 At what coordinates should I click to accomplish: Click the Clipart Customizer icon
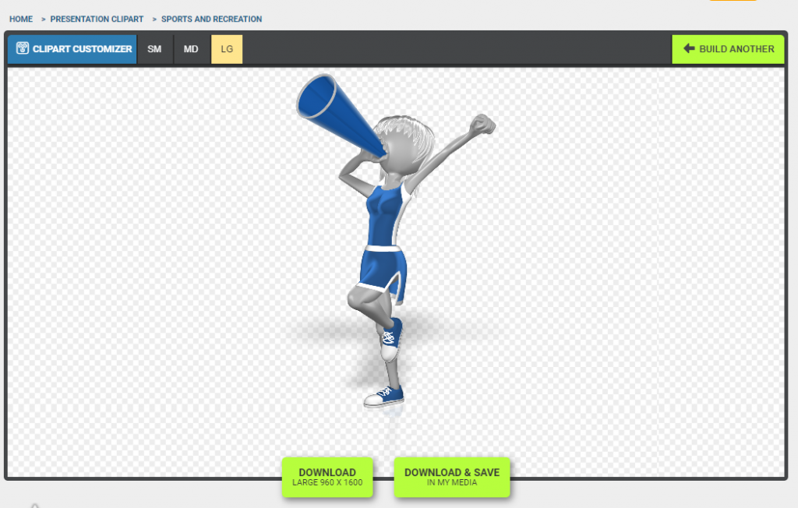(x=23, y=48)
